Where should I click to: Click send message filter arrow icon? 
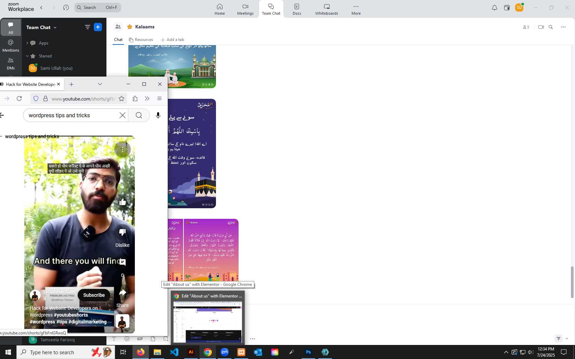559,338
